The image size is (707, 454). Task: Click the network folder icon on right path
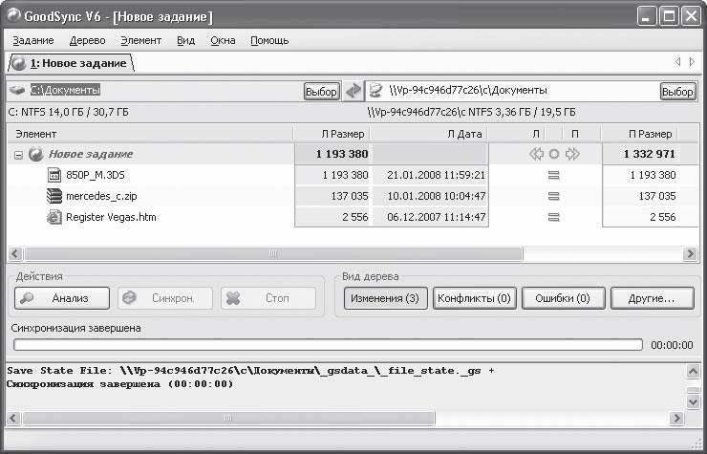pos(375,91)
